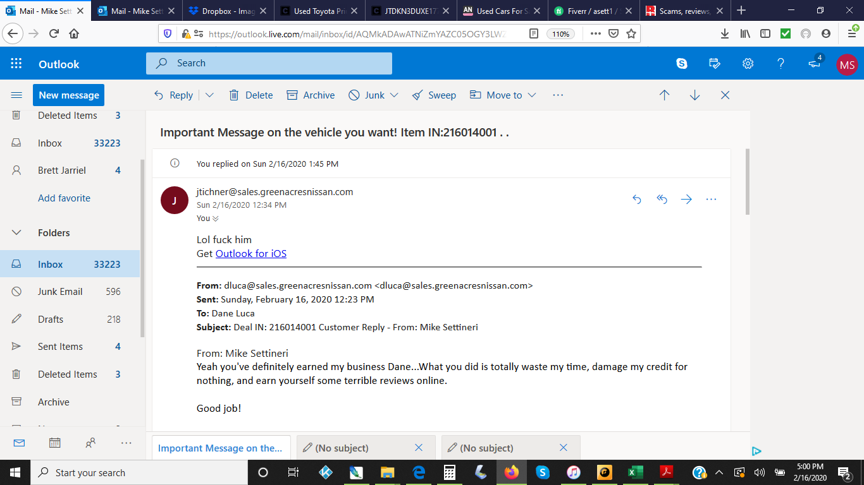This screenshot has height=485, width=864.
Task: Switch to People view in bottom bar
Action: (90, 443)
